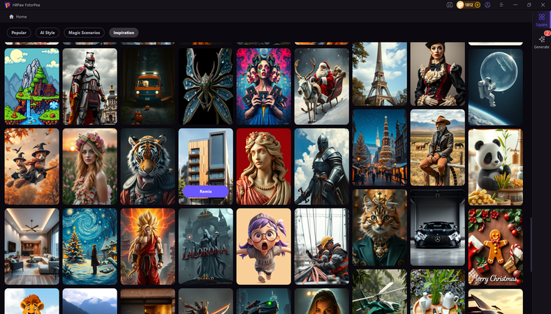This screenshot has width=551, height=314.
Task: Click the HitPaw FotorPea logo icon
Action: tap(6, 5)
